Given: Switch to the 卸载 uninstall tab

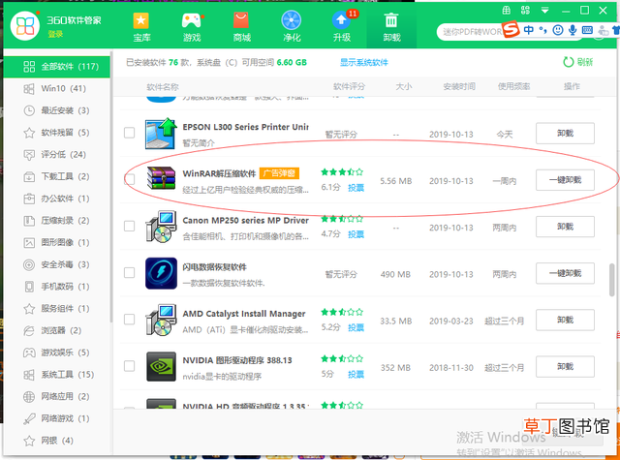Looking at the screenshot, I should pos(391,27).
